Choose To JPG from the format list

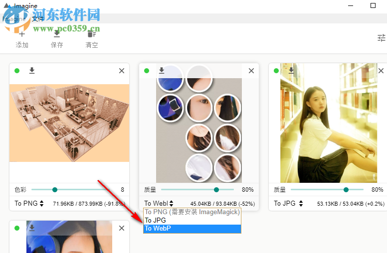coord(192,220)
